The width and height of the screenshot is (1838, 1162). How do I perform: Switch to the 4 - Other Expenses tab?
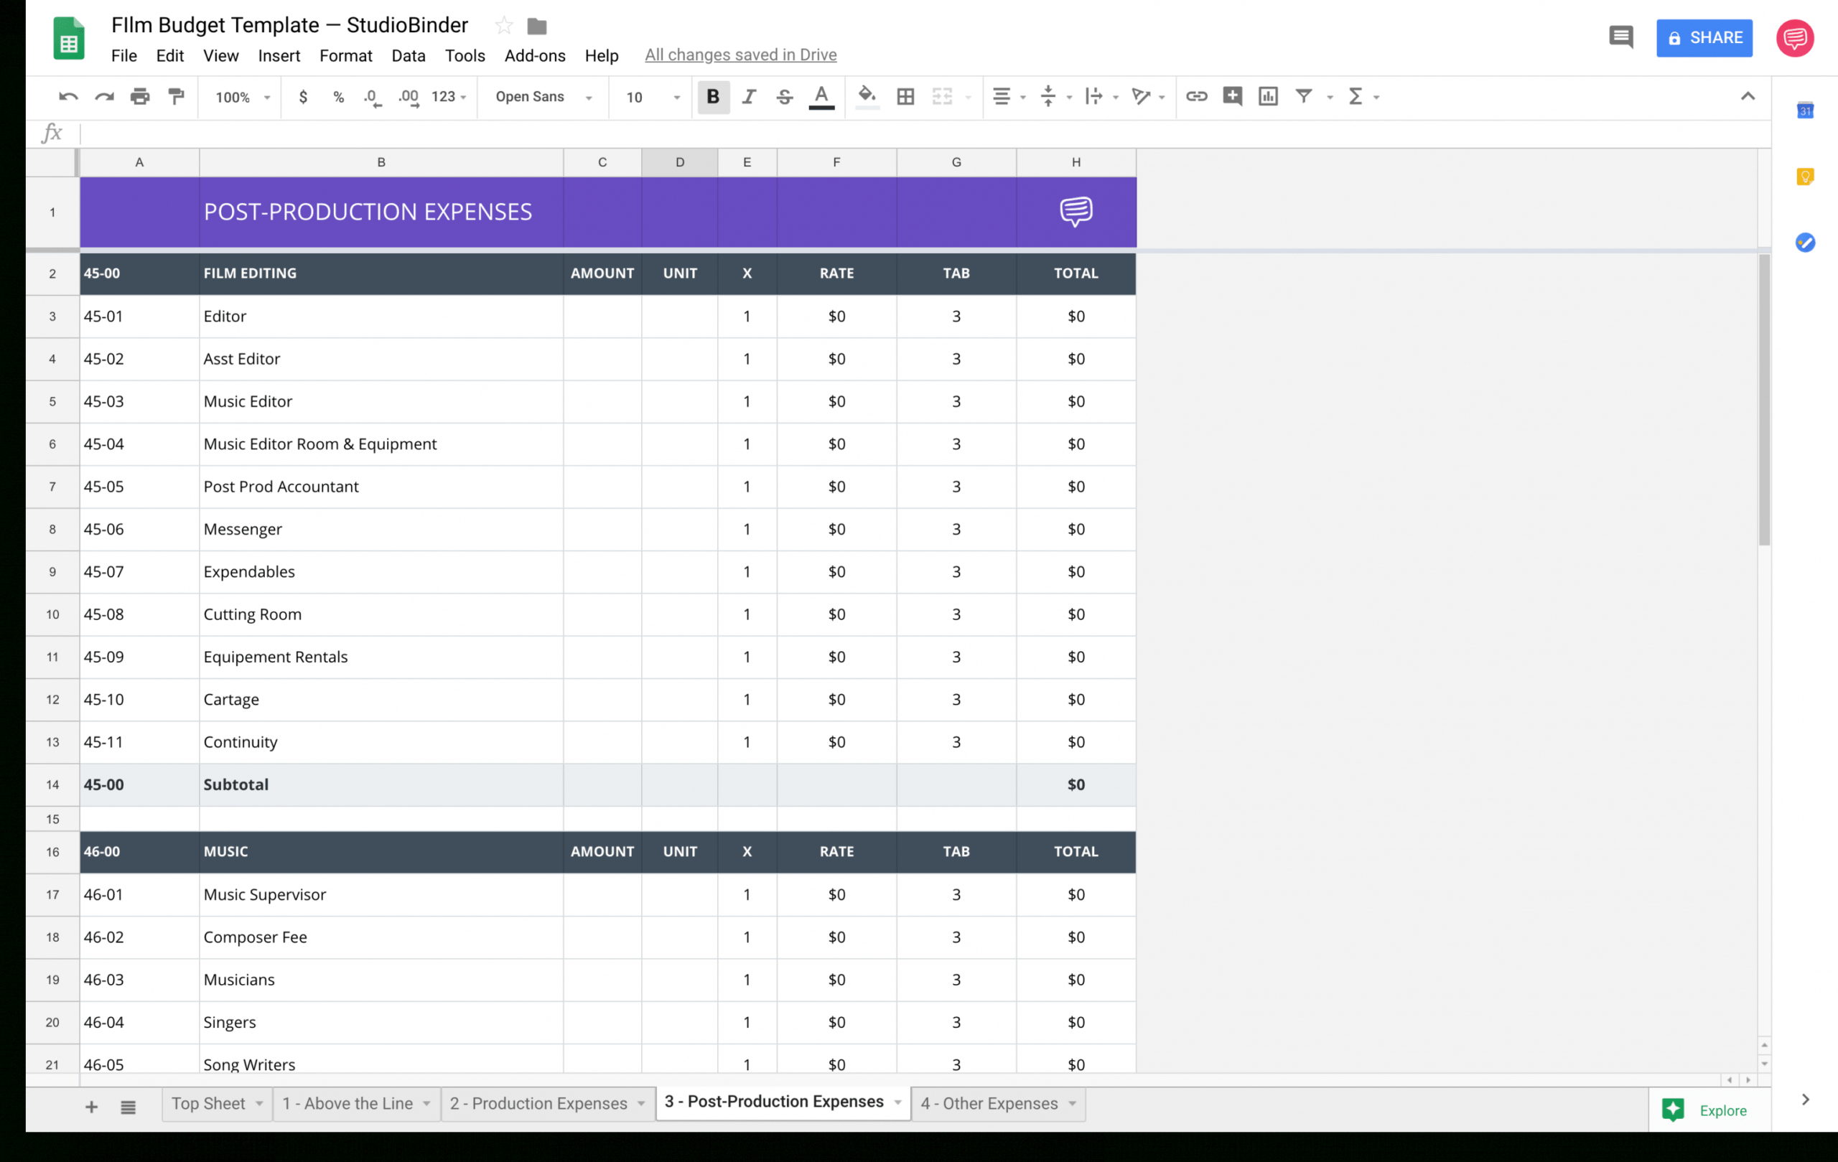tap(989, 1103)
